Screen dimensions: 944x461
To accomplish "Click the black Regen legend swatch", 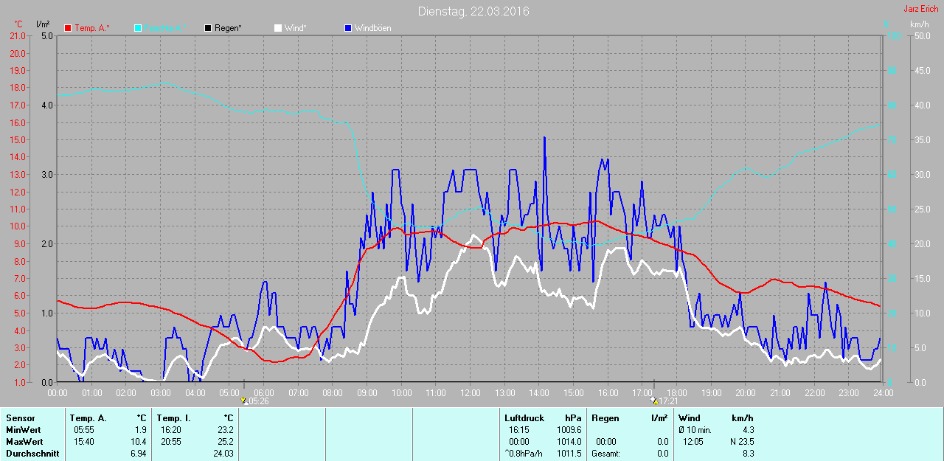I will coord(208,28).
